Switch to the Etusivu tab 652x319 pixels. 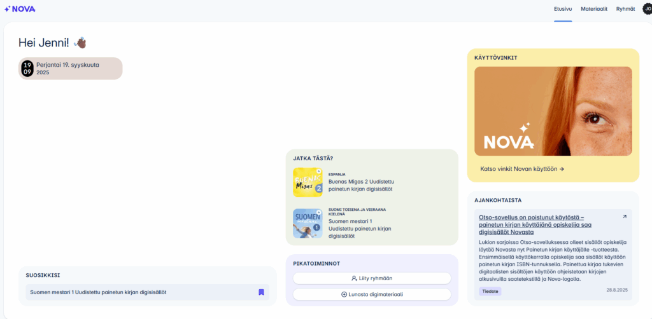coord(563,9)
